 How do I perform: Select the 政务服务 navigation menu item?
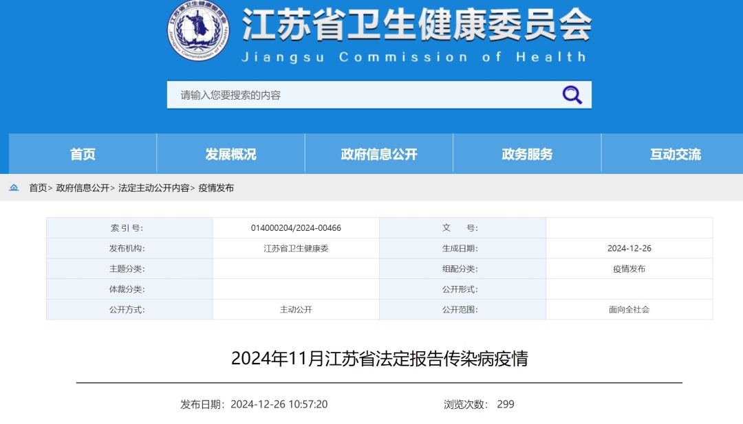pyautogui.click(x=528, y=154)
